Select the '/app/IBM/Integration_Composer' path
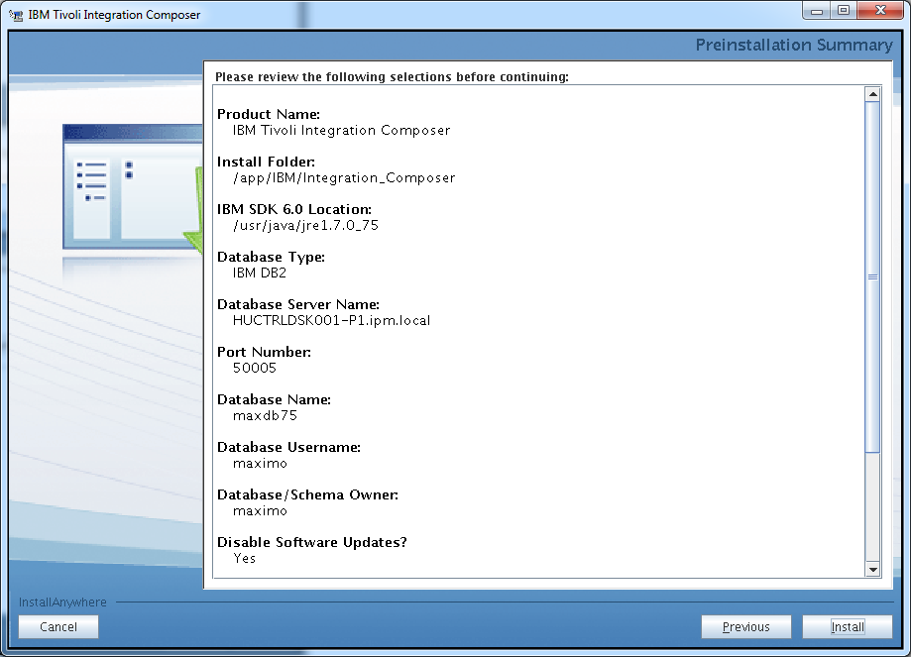Image resolution: width=911 pixels, height=657 pixels. (x=344, y=177)
